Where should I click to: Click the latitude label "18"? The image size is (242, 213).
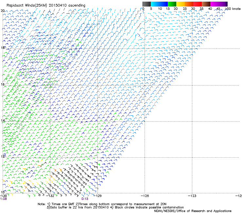pyautogui.click(x=3, y=48)
